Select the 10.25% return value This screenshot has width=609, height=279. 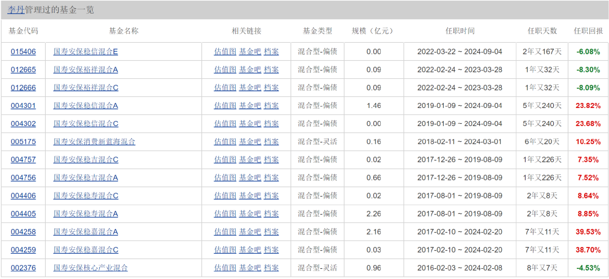pos(588,142)
